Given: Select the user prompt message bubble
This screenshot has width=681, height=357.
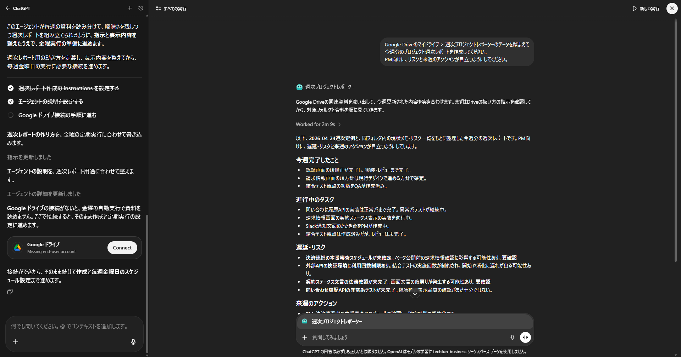Looking at the screenshot, I should click(x=457, y=52).
